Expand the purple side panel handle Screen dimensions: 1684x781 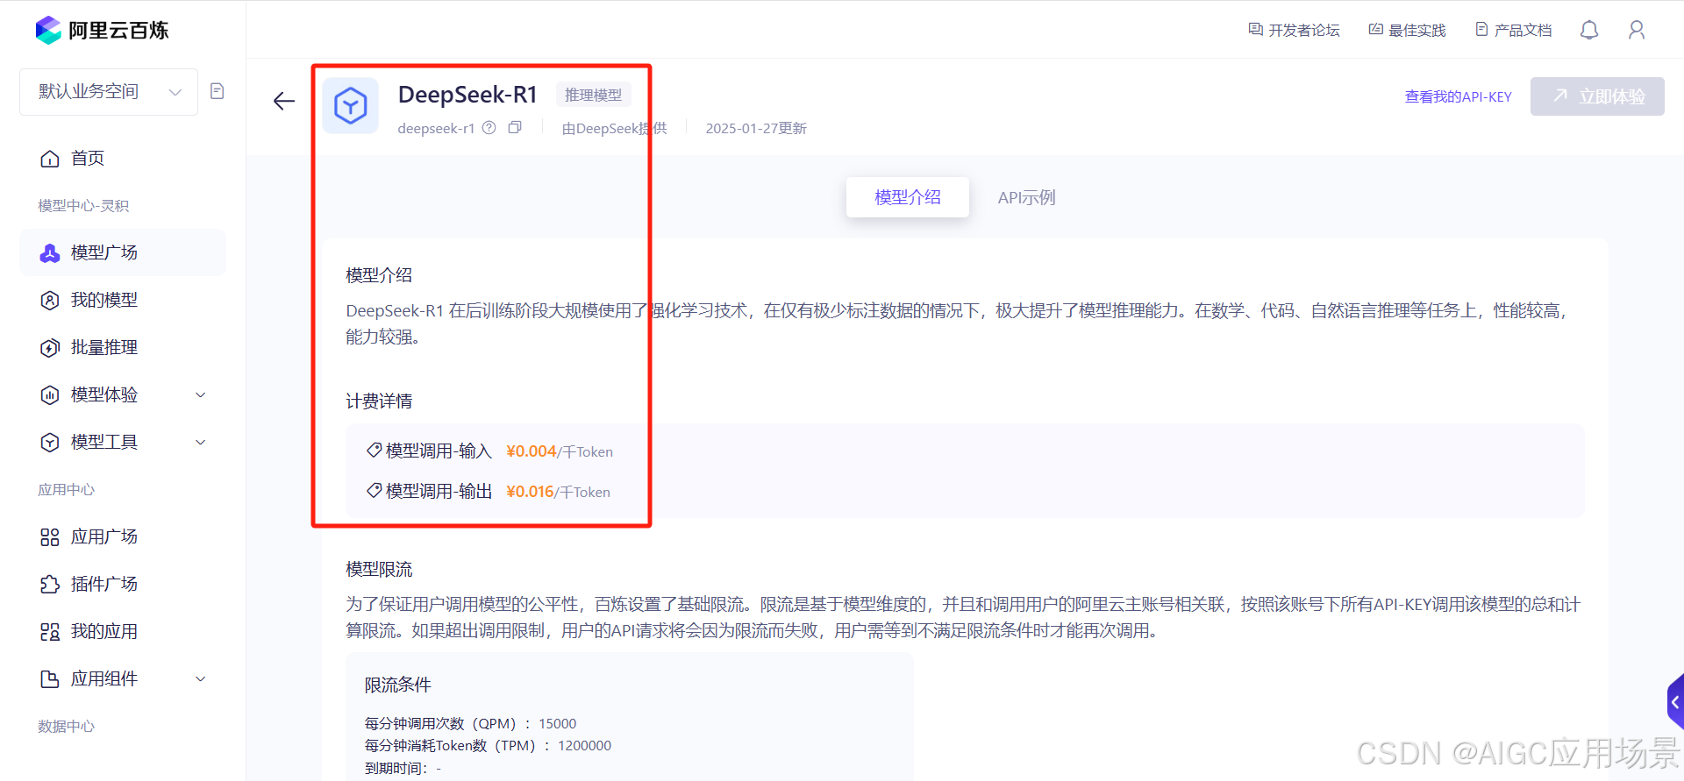1675,702
